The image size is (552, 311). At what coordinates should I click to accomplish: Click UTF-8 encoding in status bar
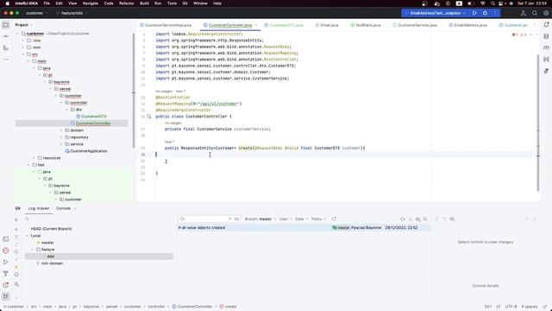click(511, 307)
